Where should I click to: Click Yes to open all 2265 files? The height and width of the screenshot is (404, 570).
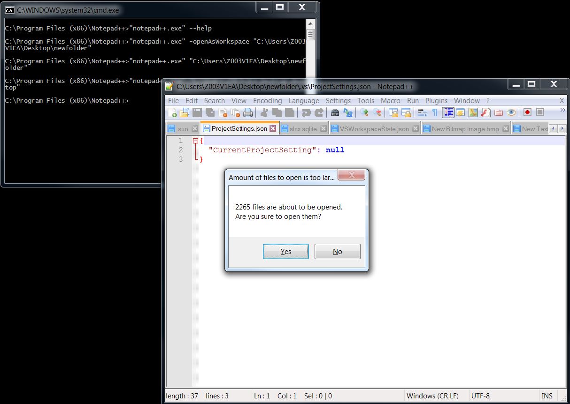pyautogui.click(x=285, y=251)
